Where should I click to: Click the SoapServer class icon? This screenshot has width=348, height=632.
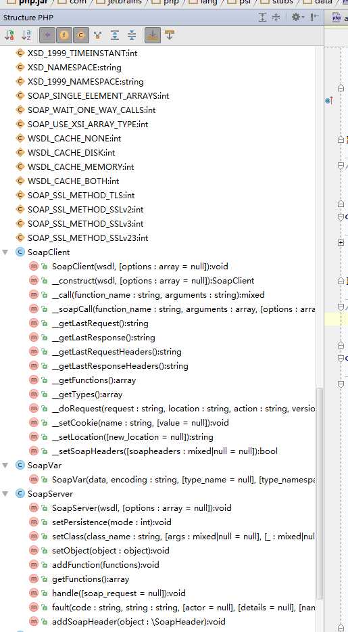pyautogui.click(x=20, y=494)
